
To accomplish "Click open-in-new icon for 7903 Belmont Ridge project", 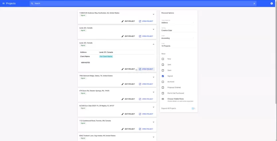I will 140,84.
